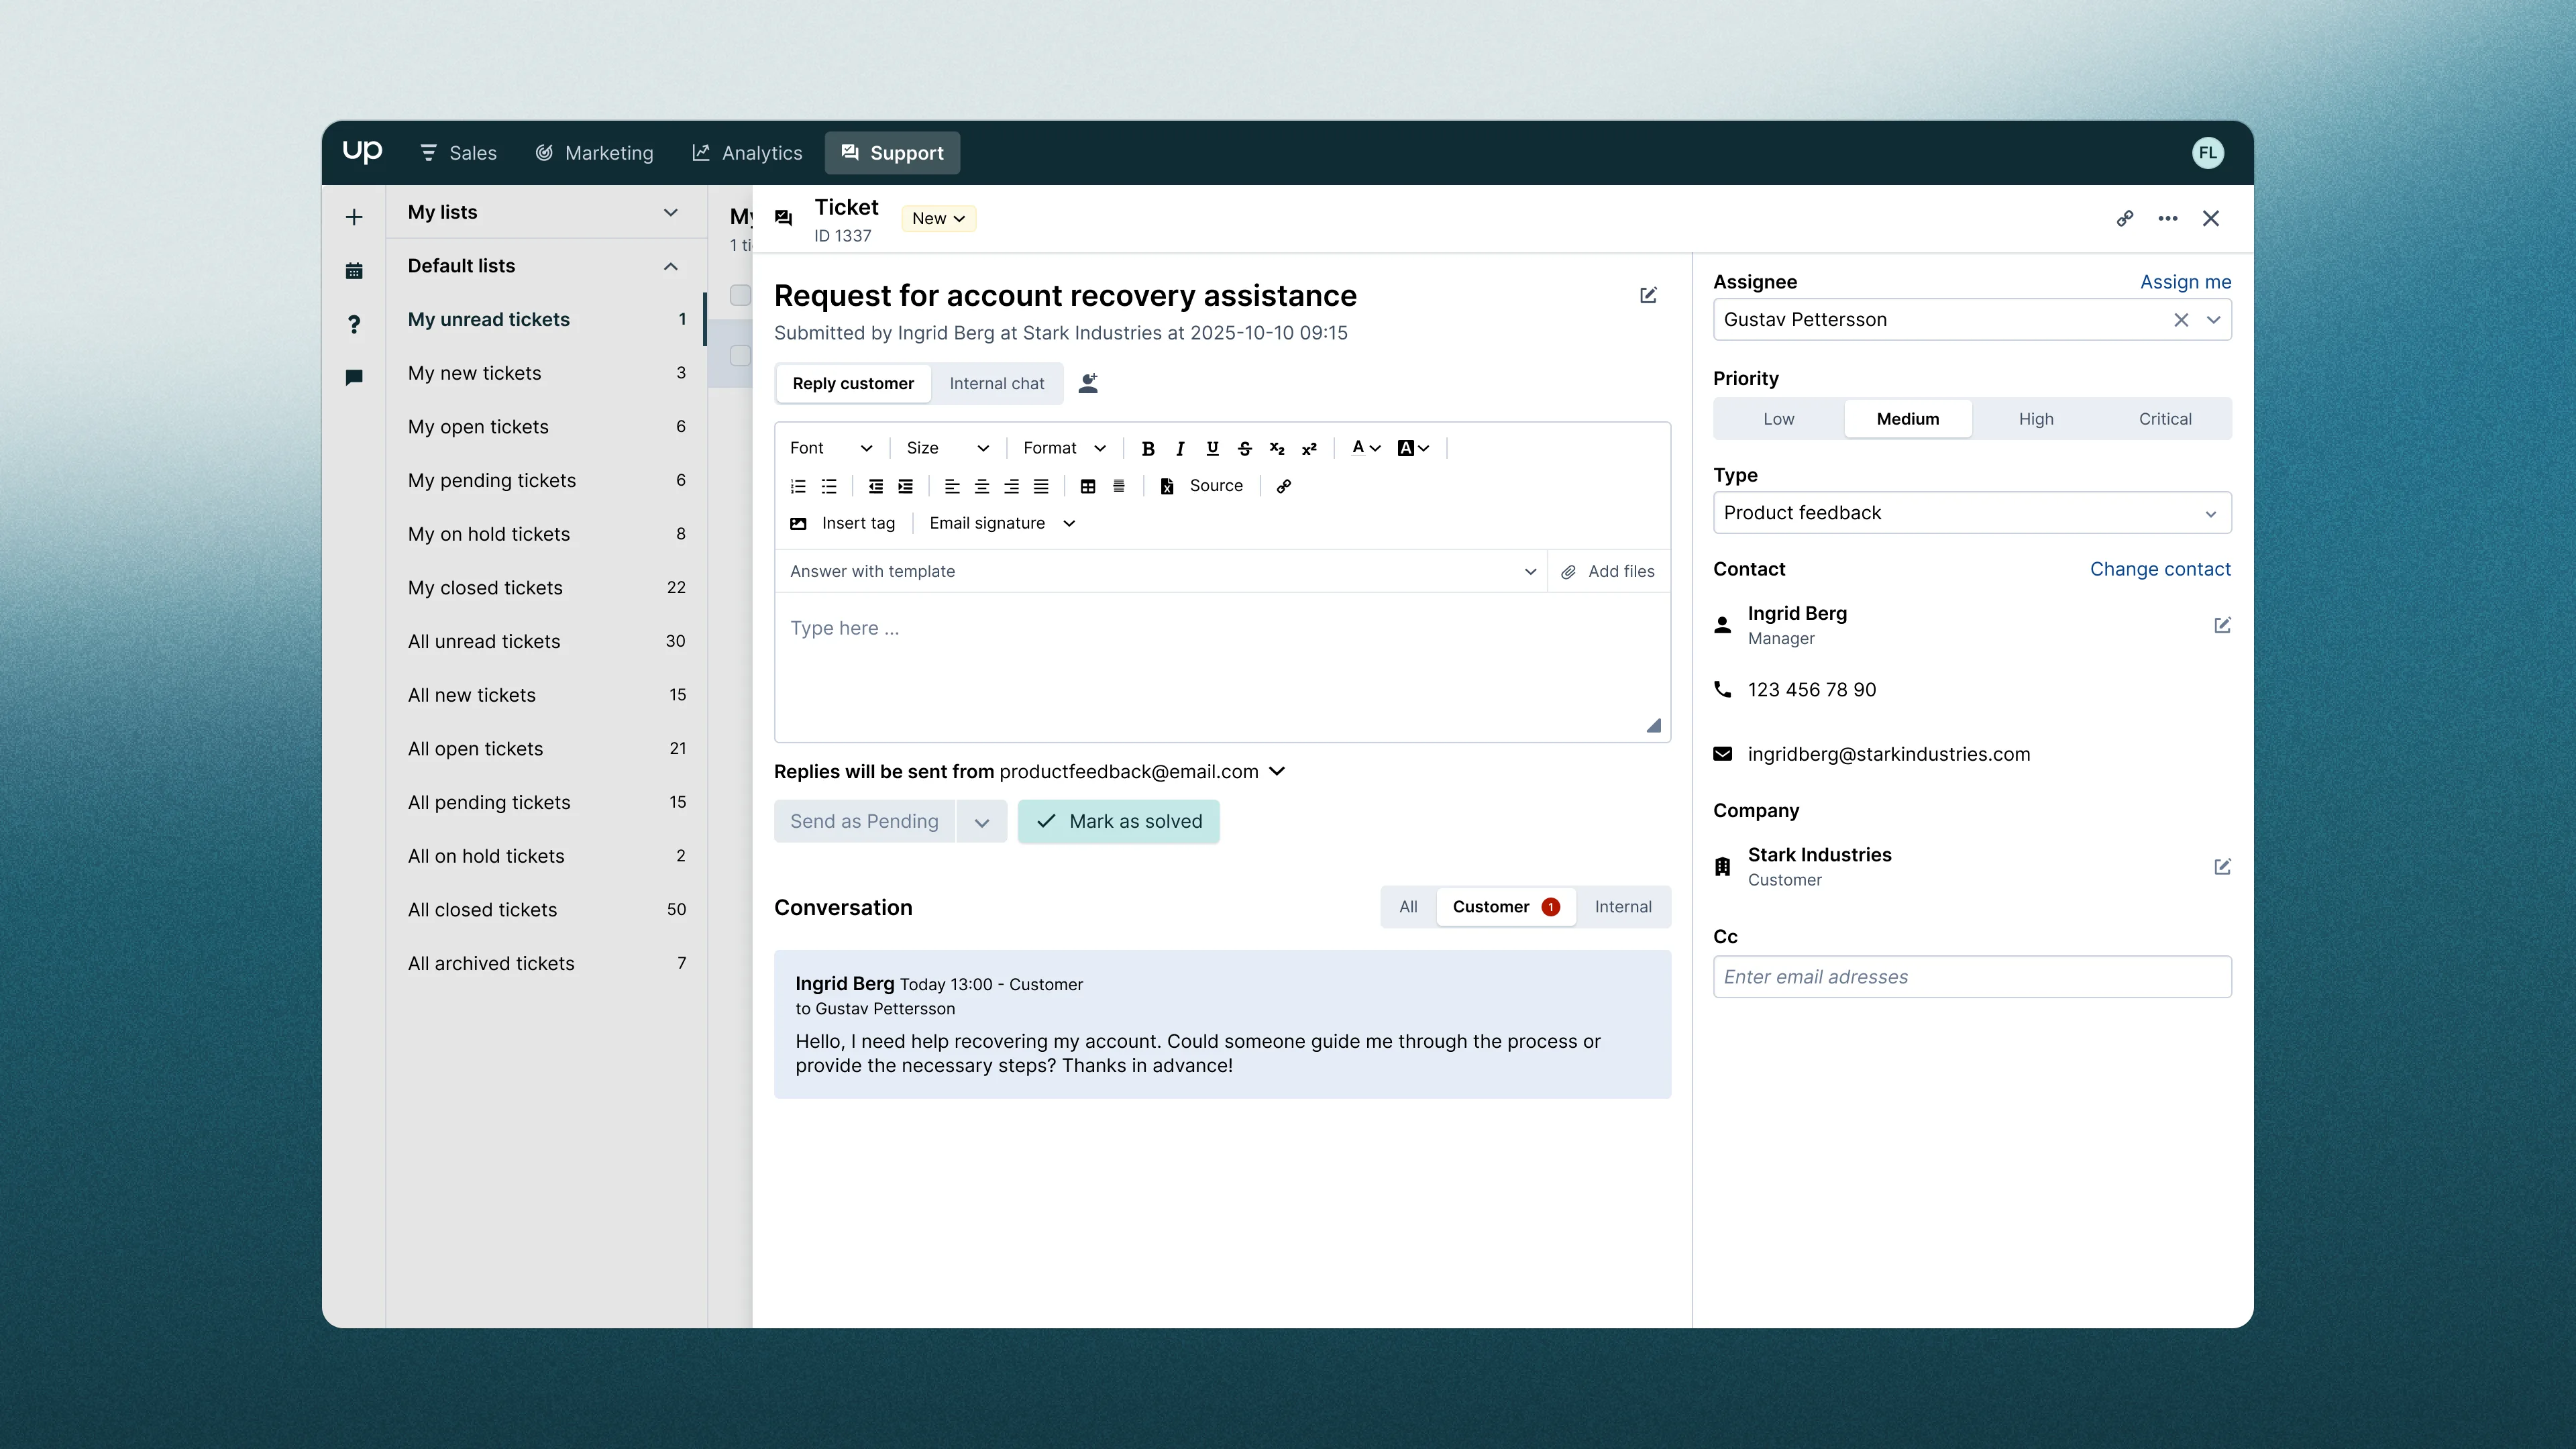Open the Size dropdown
This screenshot has height=1449, width=2576.
[x=947, y=448]
